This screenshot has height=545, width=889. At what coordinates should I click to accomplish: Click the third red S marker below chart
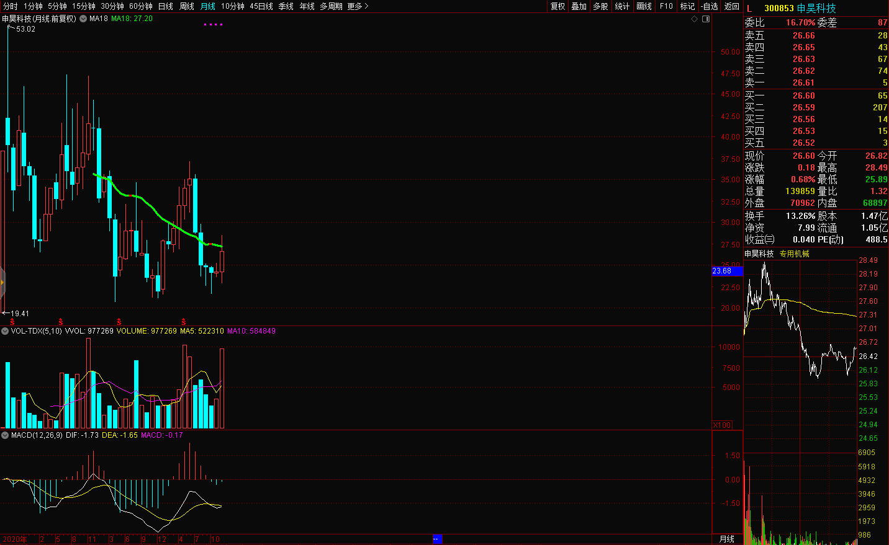pyautogui.click(x=119, y=322)
